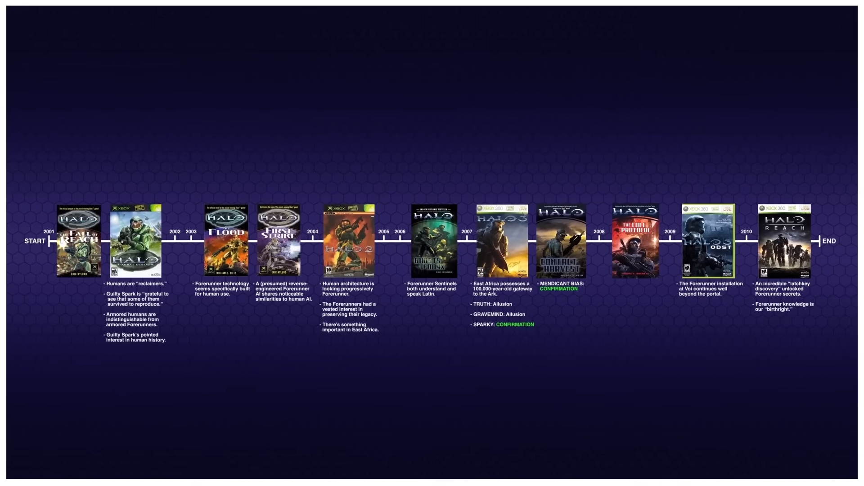Click the Halo 3 ODST cover
Image resolution: width=864 pixels, height=486 pixels.
click(708, 241)
